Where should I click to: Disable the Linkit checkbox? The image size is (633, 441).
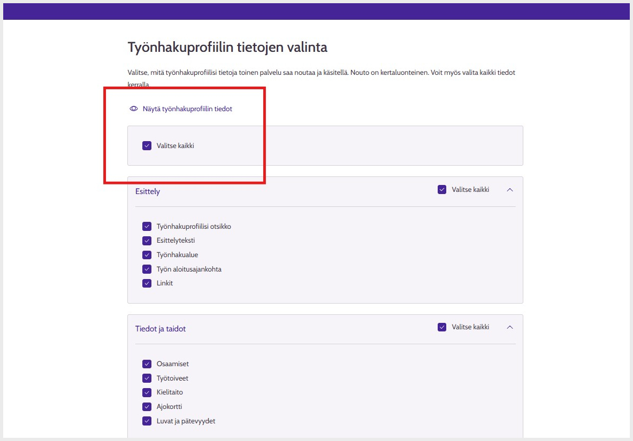point(147,283)
